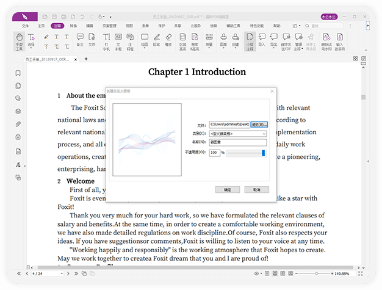Click the stamp Name (名称) input field
Viewport: 382px width, 290px height.
pyautogui.click(x=238, y=142)
